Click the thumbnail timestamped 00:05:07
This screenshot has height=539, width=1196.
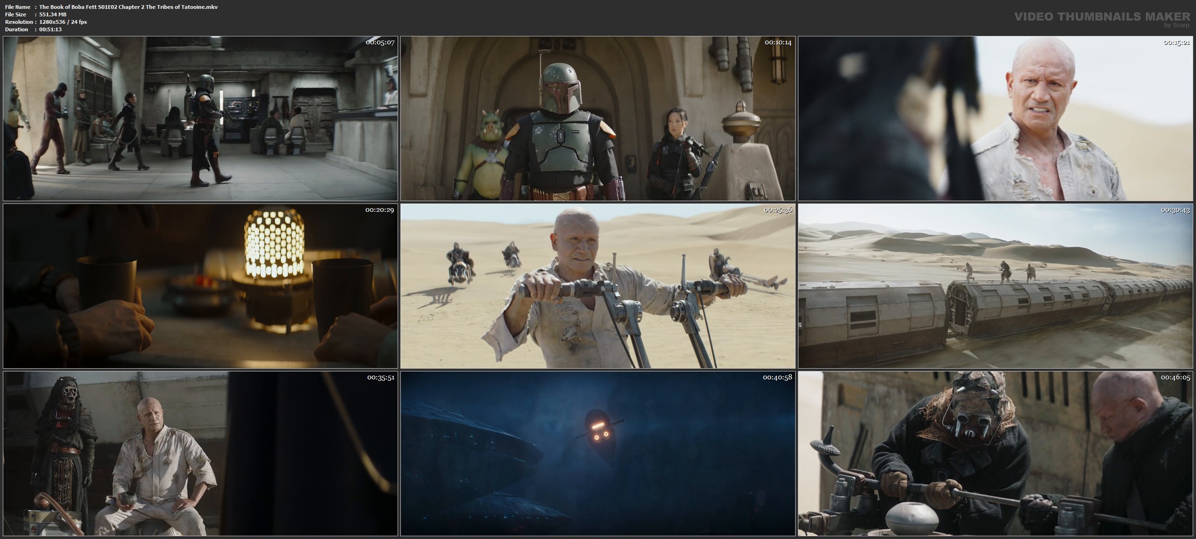200,119
